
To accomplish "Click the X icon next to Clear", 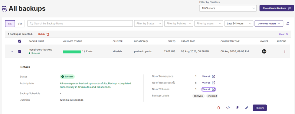I will [287, 34].
